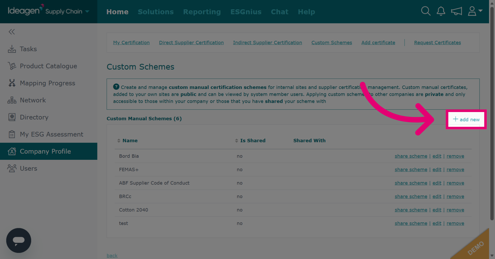Click the Mapping Progress icon
495x259 pixels.
pos(12,83)
